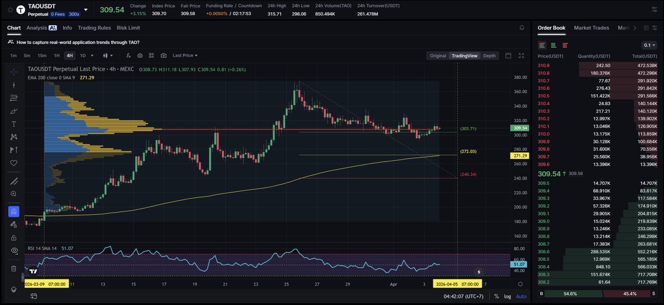The width and height of the screenshot is (664, 305).
Task: Open the Analysis AI tab
Action: pos(42,28)
